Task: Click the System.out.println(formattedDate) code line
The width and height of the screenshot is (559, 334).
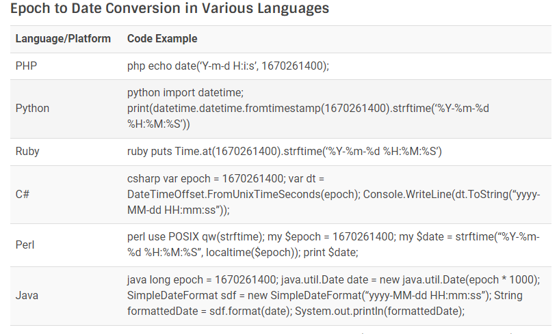Action: pyautogui.click(x=296, y=311)
